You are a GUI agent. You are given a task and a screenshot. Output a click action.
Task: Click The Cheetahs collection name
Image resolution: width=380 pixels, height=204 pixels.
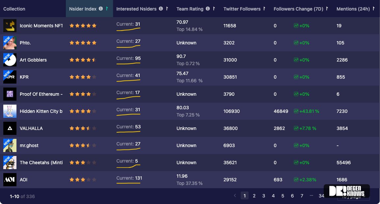pos(41,163)
